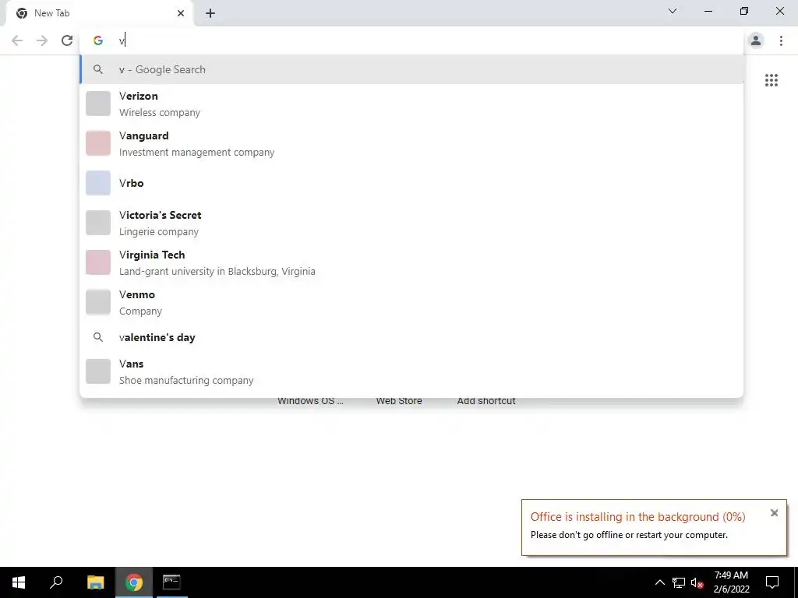798x598 pixels.
Task: Open the taskbar clock and date
Action: tap(731, 582)
